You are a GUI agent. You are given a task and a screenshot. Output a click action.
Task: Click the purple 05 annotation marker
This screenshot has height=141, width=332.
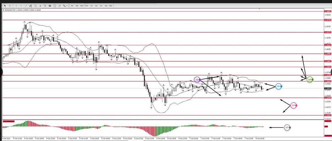point(197,80)
